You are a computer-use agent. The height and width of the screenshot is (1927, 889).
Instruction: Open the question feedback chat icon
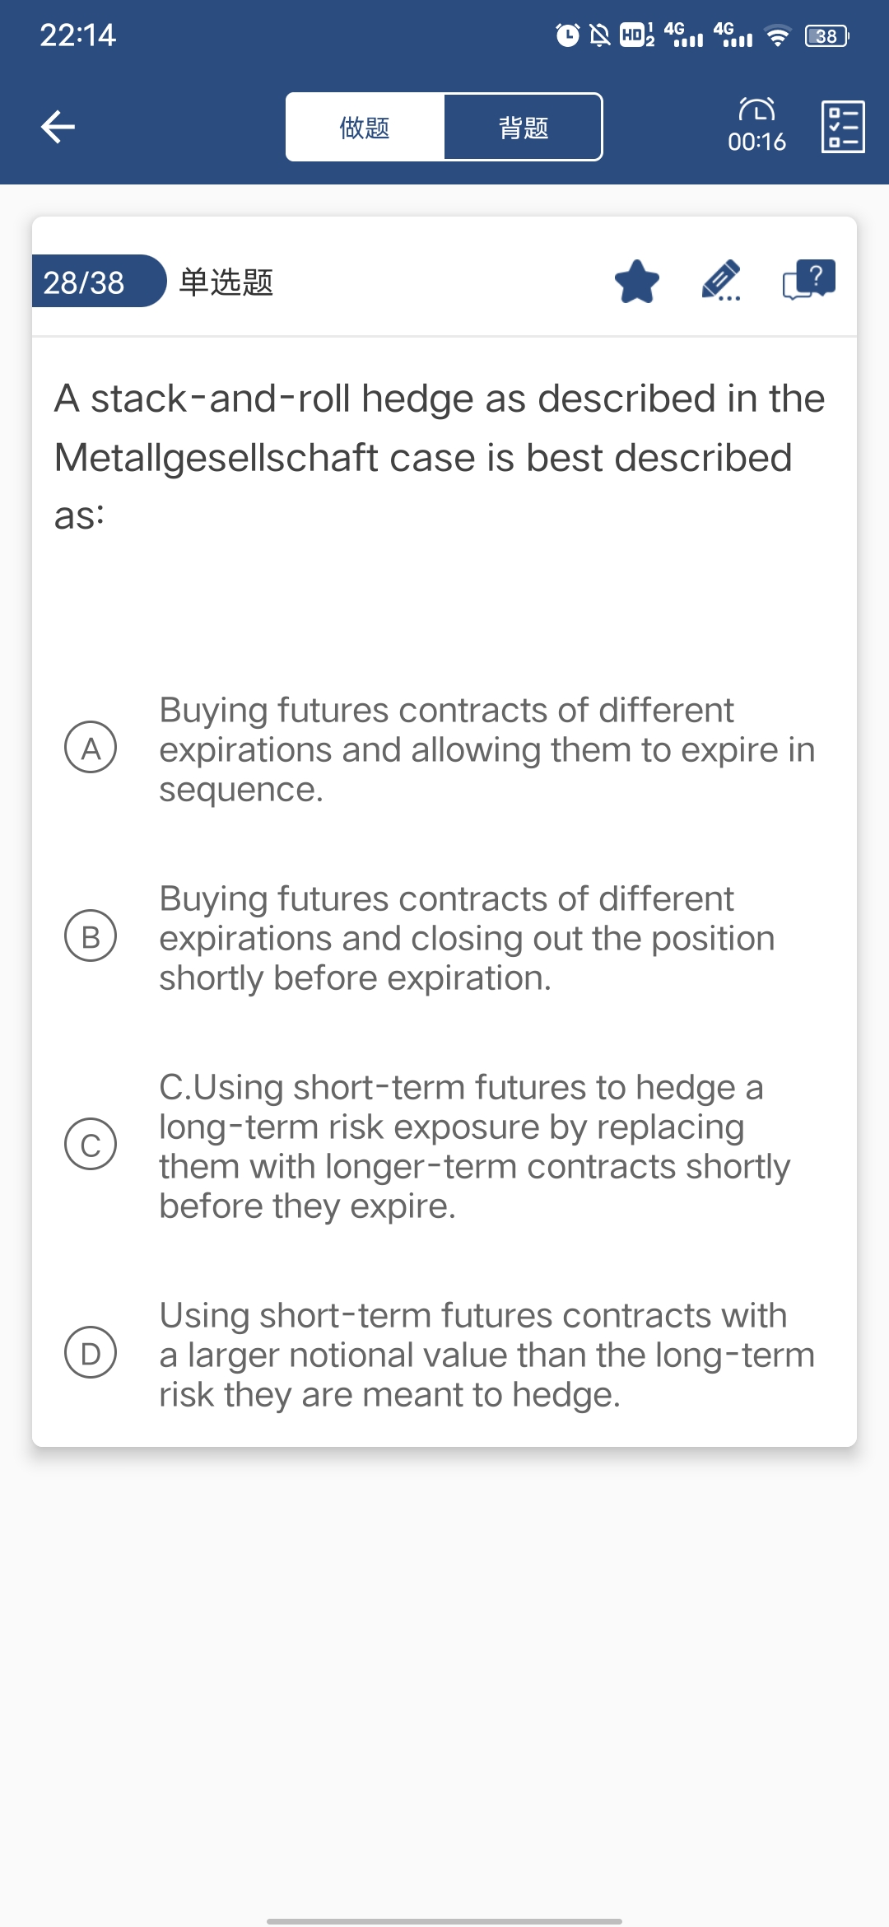[x=808, y=280]
